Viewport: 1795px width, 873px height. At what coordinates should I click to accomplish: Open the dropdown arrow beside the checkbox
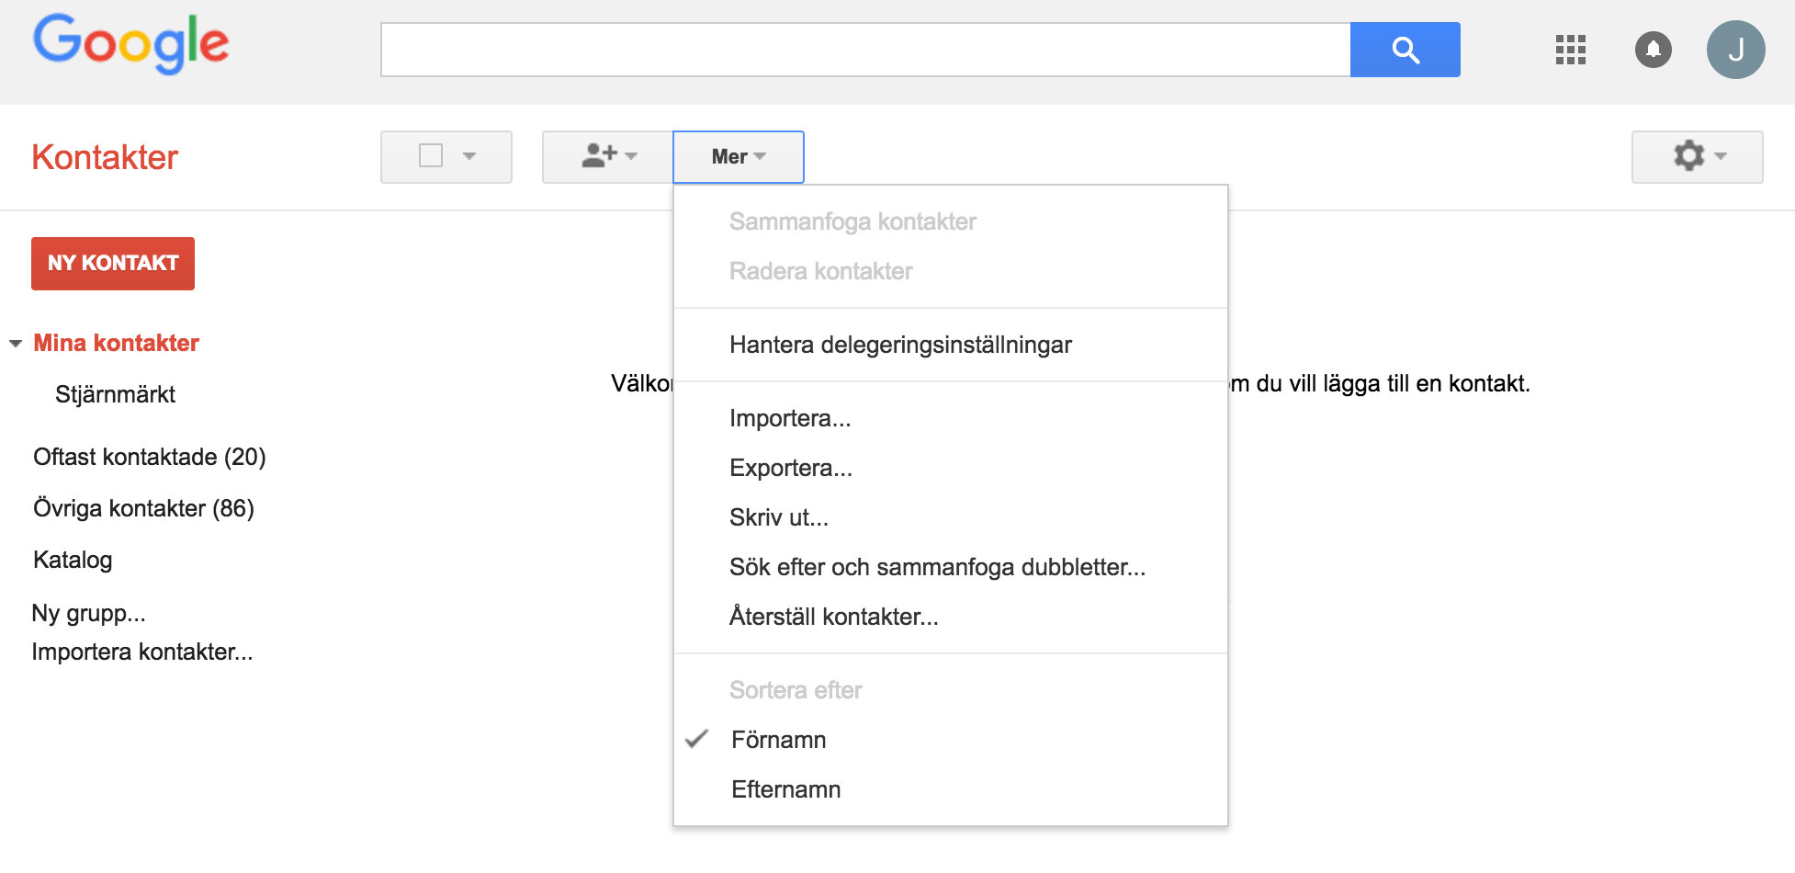point(469,156)
